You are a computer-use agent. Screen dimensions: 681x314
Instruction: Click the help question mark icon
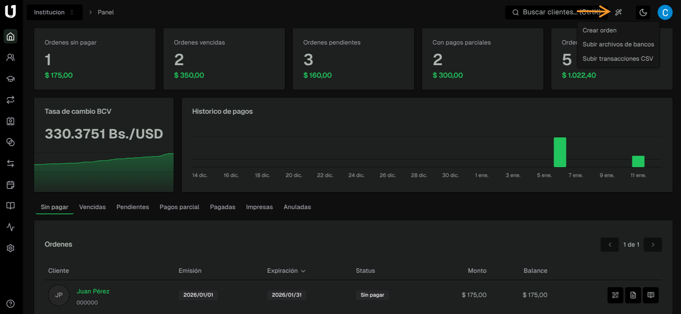click(11, 304)
